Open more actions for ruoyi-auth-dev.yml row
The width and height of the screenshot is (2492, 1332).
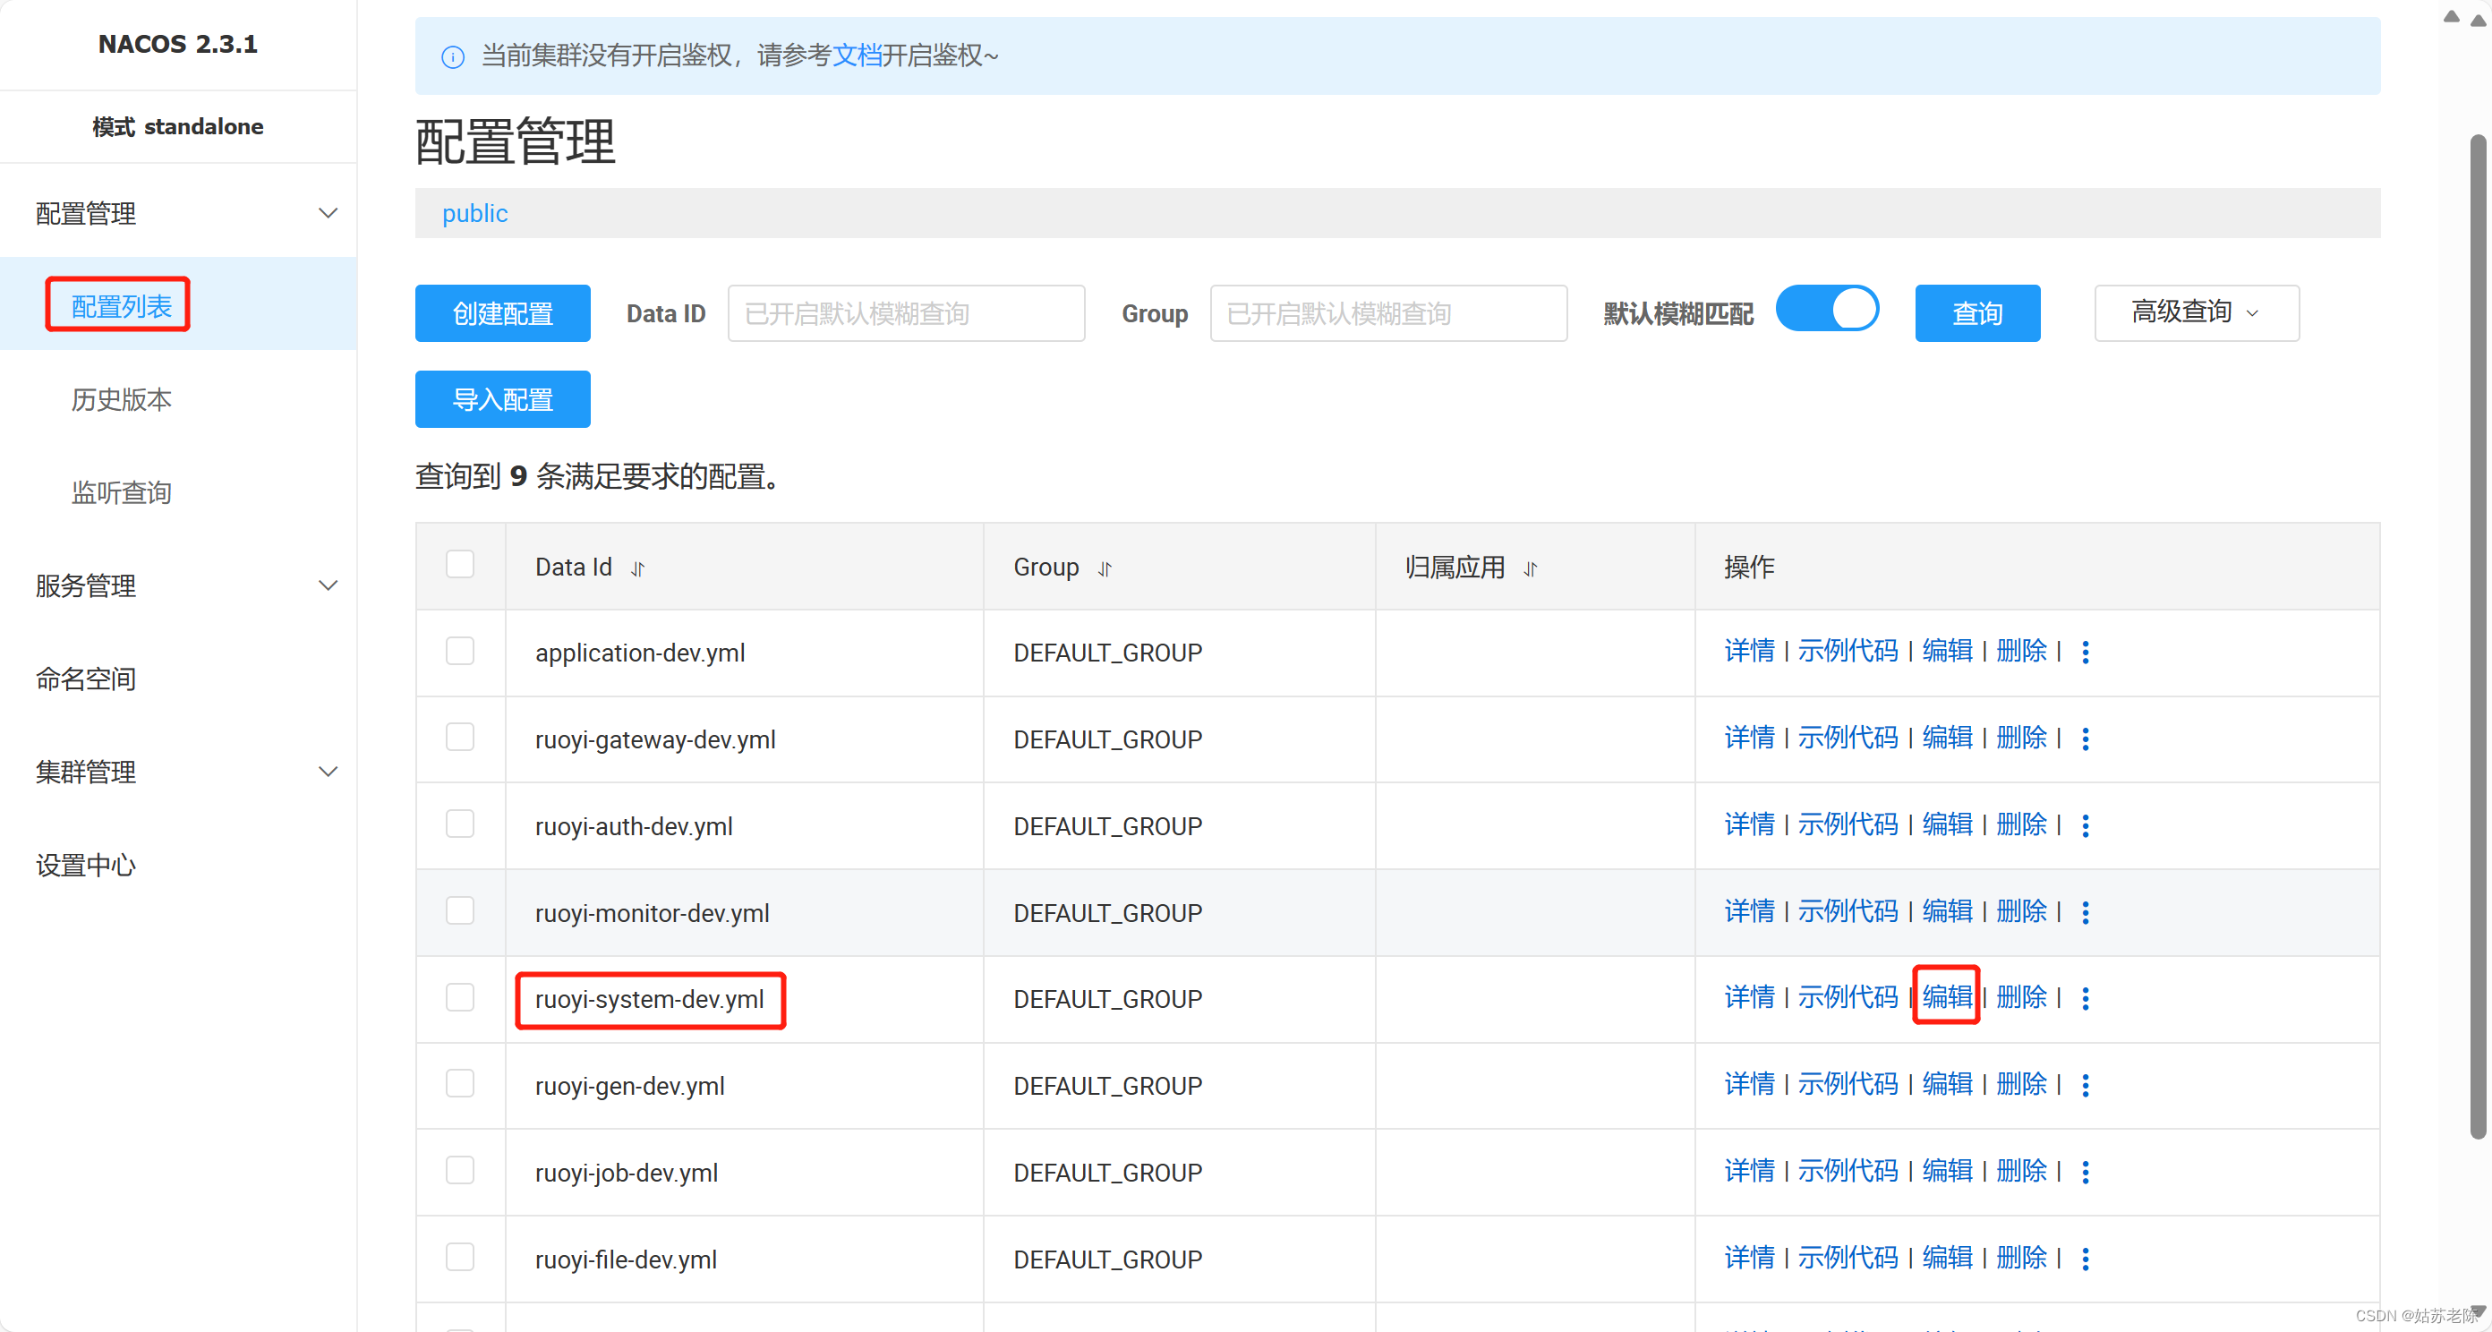[2085, 826]
